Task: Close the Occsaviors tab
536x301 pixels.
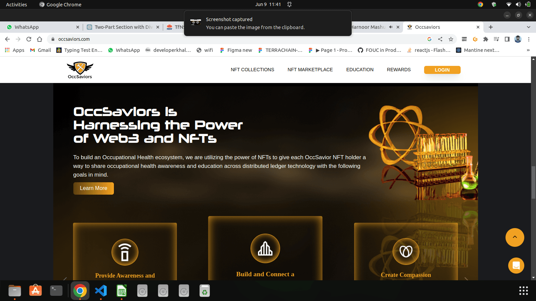Action: click(478, 27)
